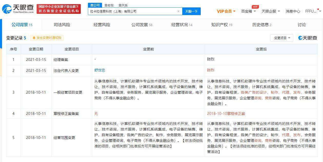Switch to the 查关系 search tab

123,5
